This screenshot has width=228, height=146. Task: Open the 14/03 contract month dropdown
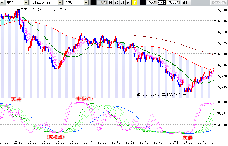coord(86,3)
